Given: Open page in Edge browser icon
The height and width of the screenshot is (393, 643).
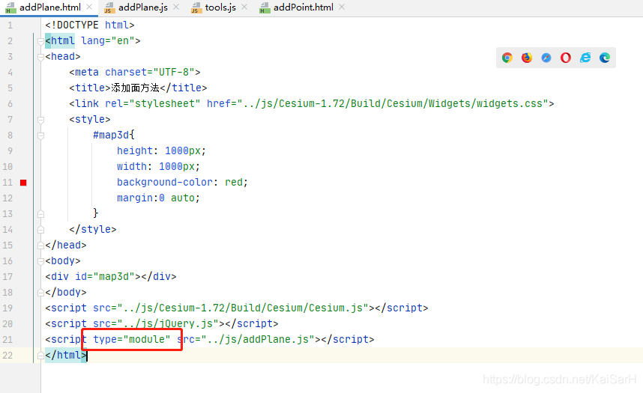Looking at the screenshot, I should (x=605, y=58).
